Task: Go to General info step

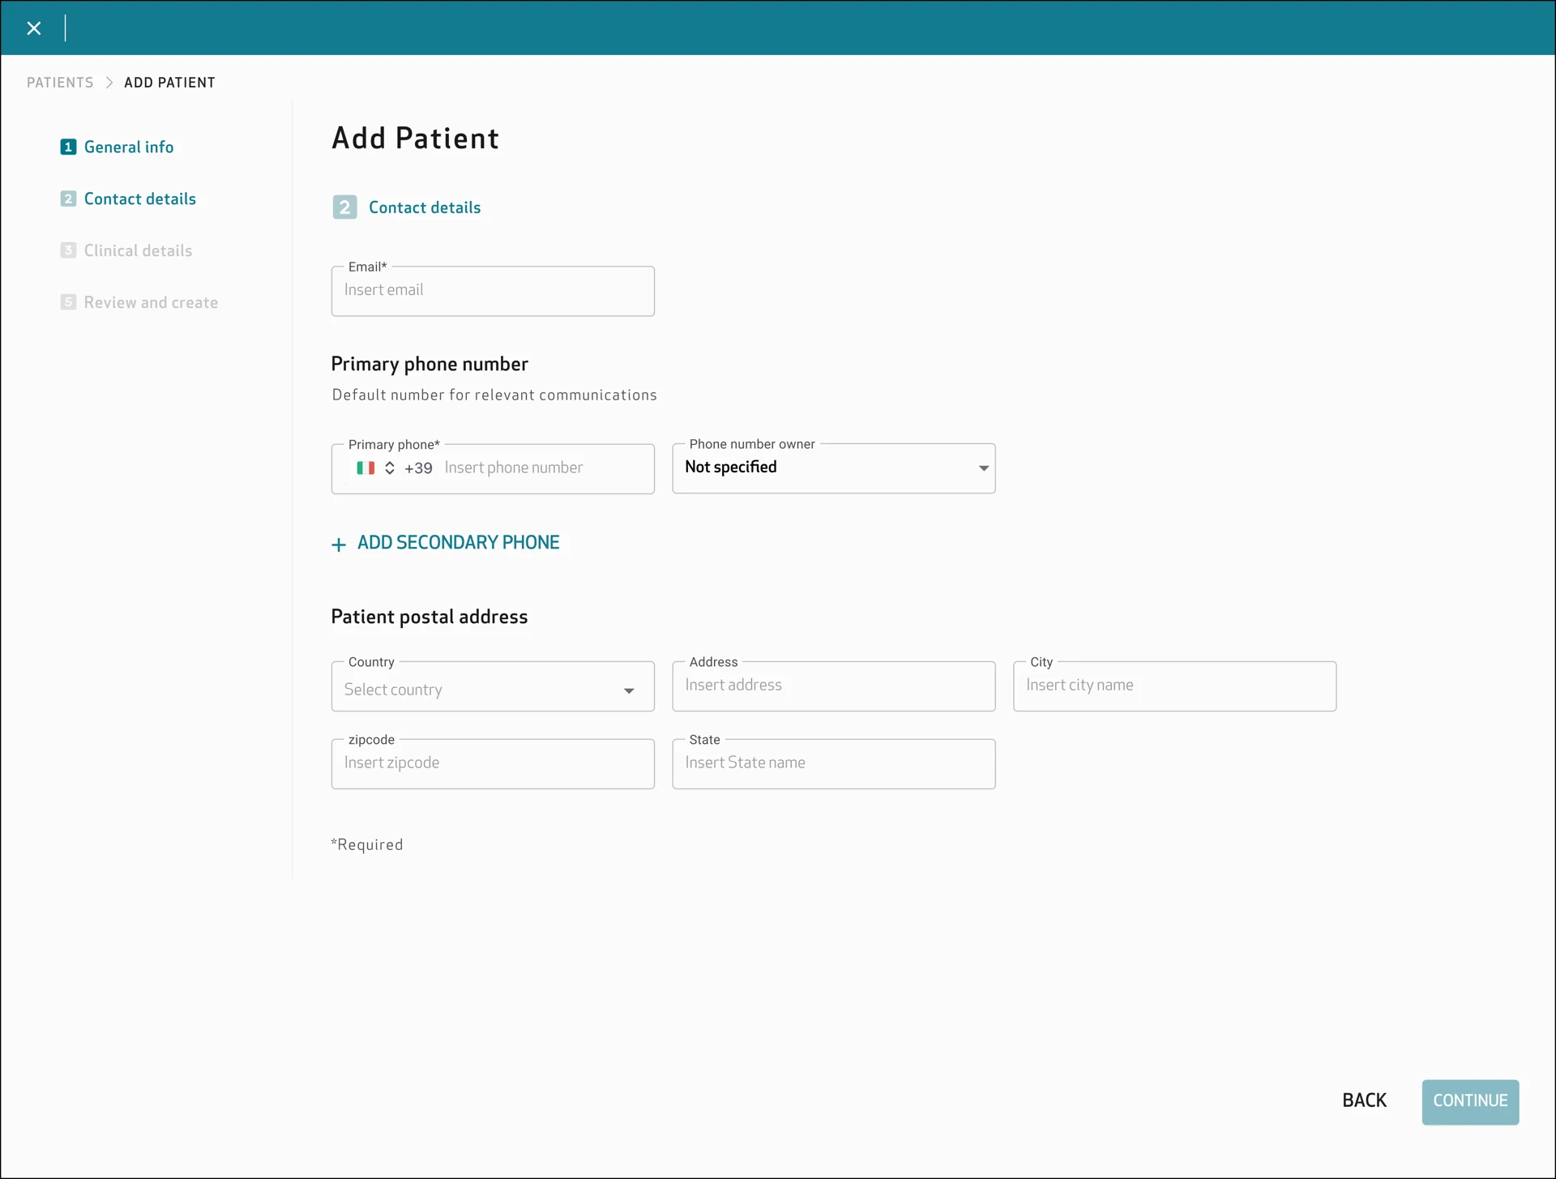Action: click(x=129, y=147)
